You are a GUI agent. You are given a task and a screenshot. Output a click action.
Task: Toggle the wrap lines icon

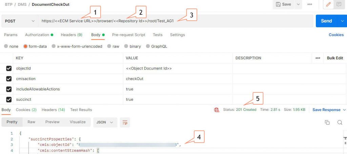click(x=125, y=122)
